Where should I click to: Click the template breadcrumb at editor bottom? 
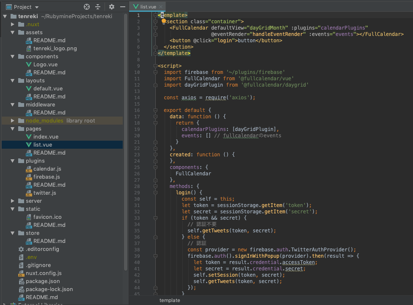point(170,300)
